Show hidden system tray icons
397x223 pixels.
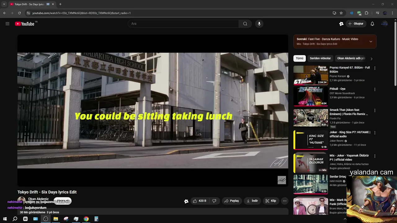[345, 219]
